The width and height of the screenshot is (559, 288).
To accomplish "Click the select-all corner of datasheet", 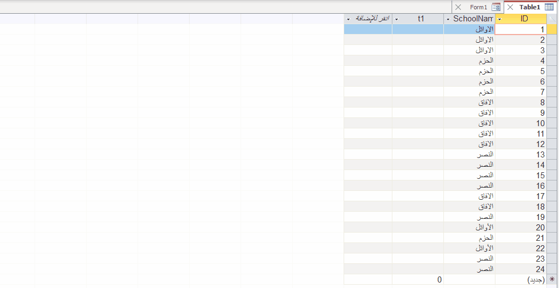I will point(552,19).
